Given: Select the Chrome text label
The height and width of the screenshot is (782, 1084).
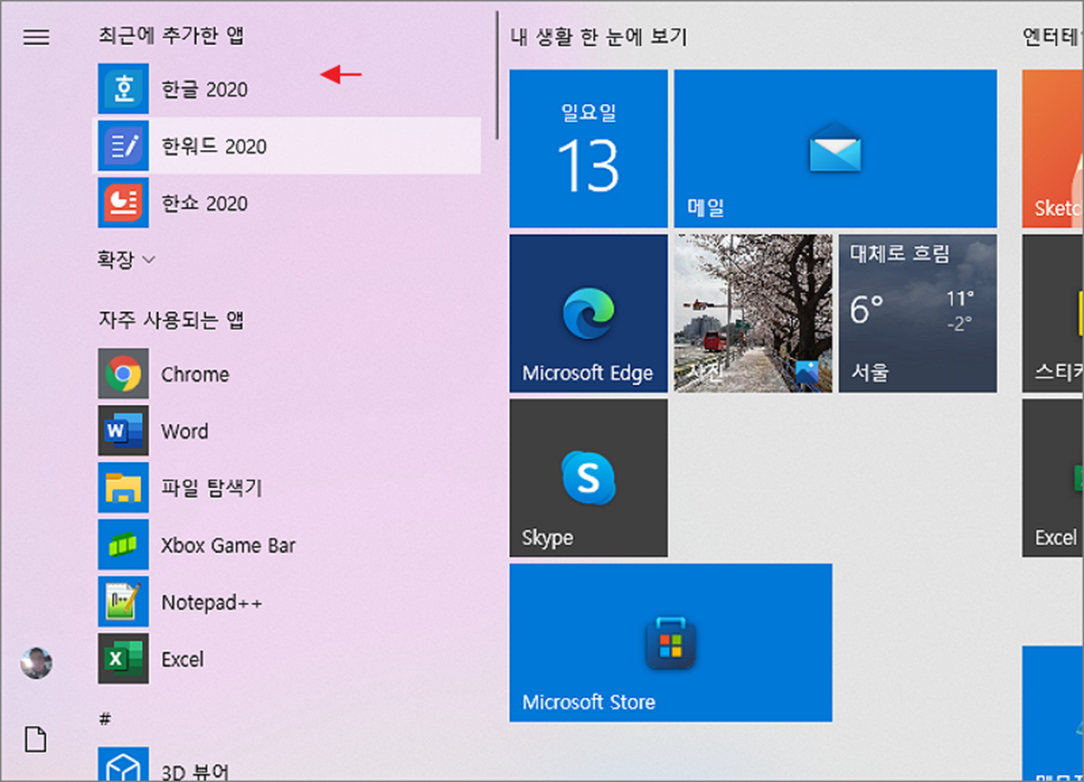Looking at the screenshot, I should point(195,375).
